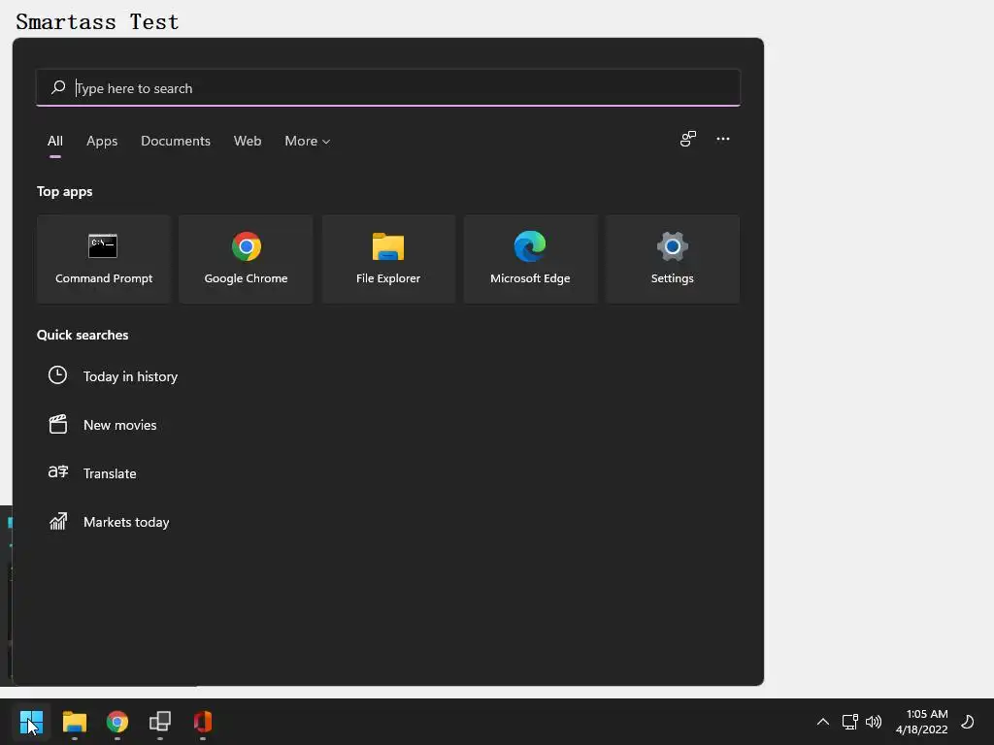Image resolution: width=994 pixels, height=745 pixels.
Task: Open File Explorer from the taskbar
Action: click(x=74, y=722)
